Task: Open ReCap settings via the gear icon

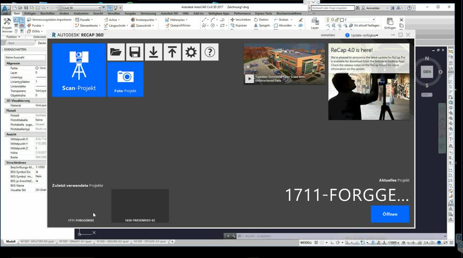Action: 191,52
